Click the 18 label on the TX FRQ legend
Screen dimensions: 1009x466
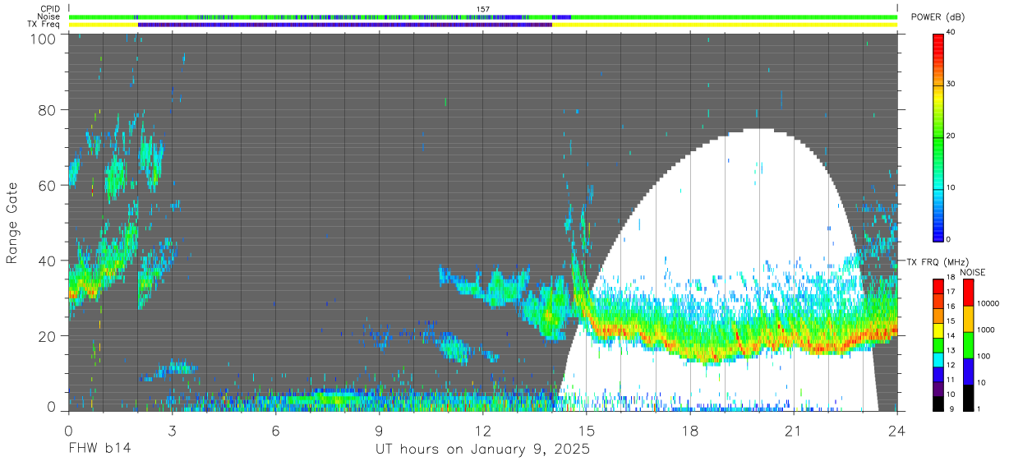tap(951, 277)
